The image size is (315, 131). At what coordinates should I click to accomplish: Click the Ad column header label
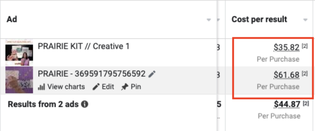[x=12, y=19]
